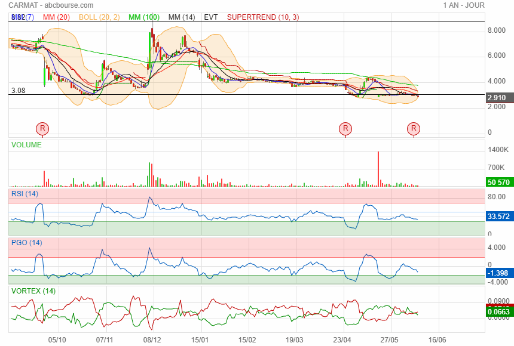This screenshot has height=346, width=514.
Task: Click the tallest red volume spike bar
Action: point(378,169)
